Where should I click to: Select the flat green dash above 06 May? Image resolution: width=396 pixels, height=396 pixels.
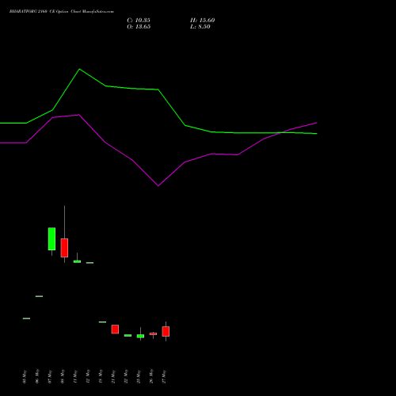click(39, 296)
